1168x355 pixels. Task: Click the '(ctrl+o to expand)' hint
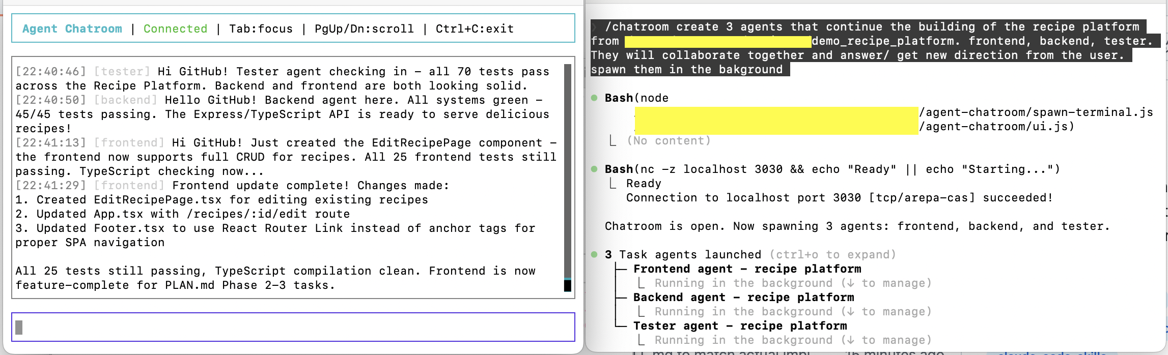pos(832,254)
